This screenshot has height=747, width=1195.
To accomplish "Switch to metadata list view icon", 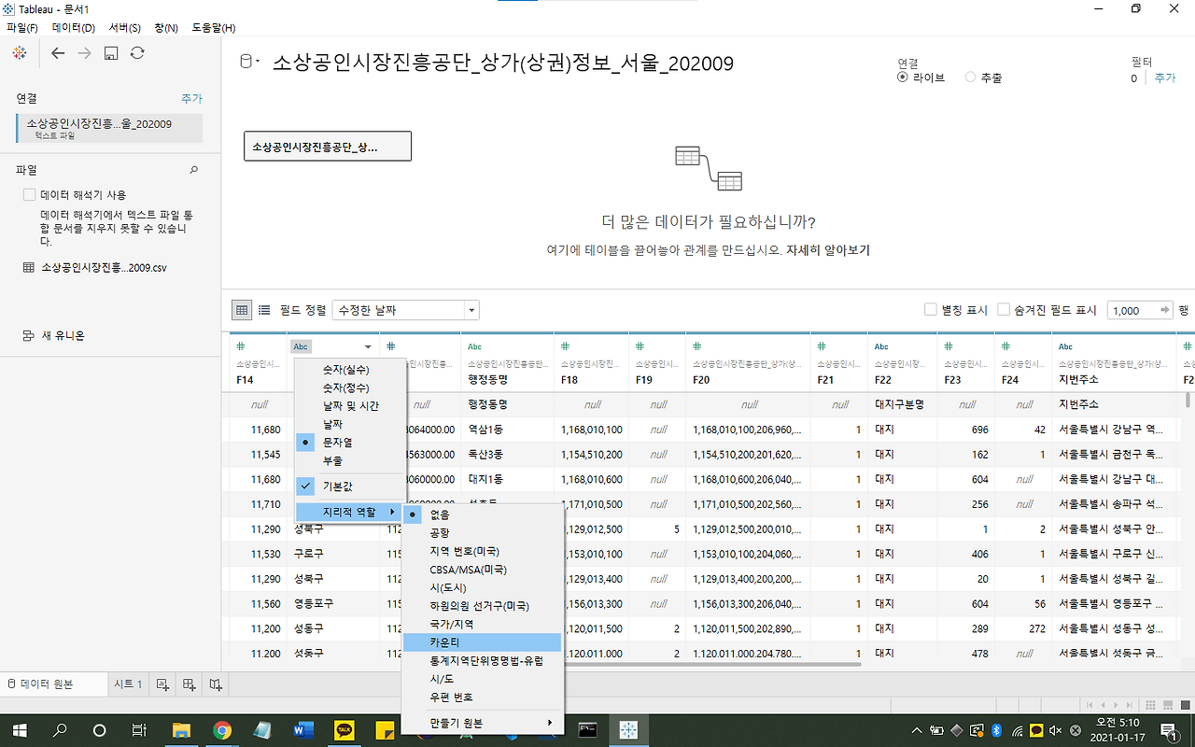I will (264, 310).
